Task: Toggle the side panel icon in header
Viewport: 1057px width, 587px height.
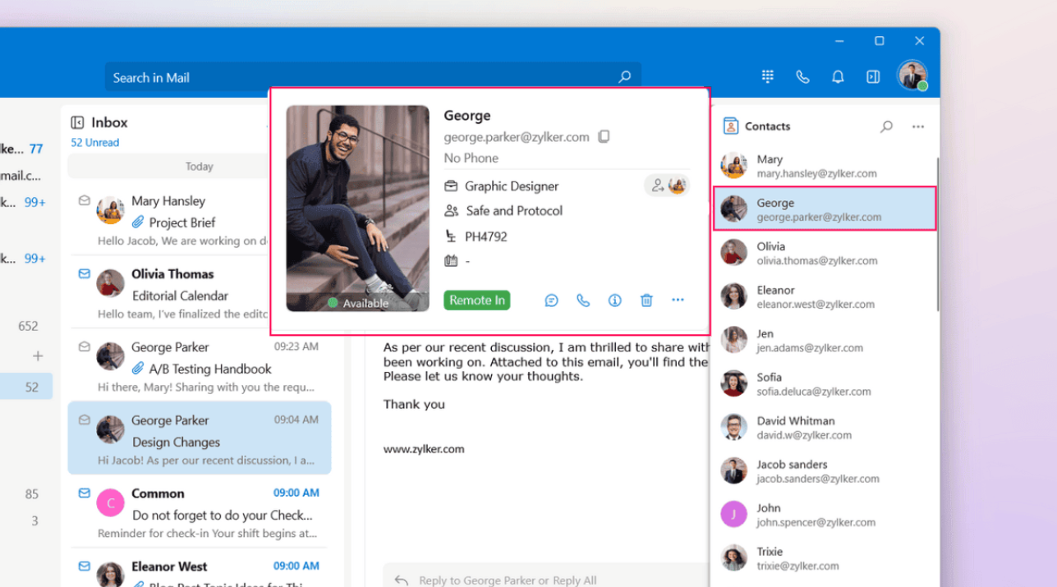Action: point(873,76)
